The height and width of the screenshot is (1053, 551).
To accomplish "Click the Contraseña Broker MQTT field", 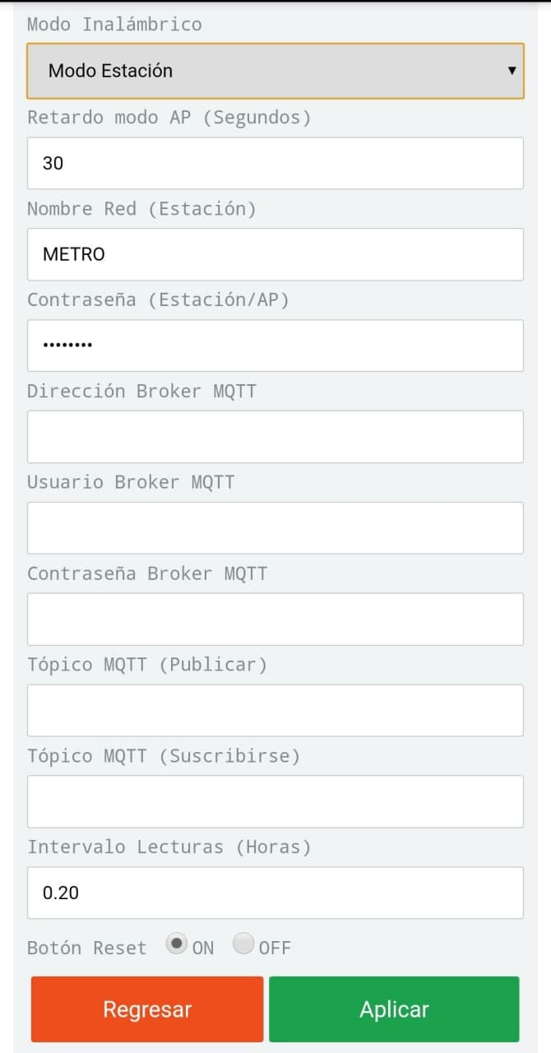I will pyautogui.click(x=275, y=619).
